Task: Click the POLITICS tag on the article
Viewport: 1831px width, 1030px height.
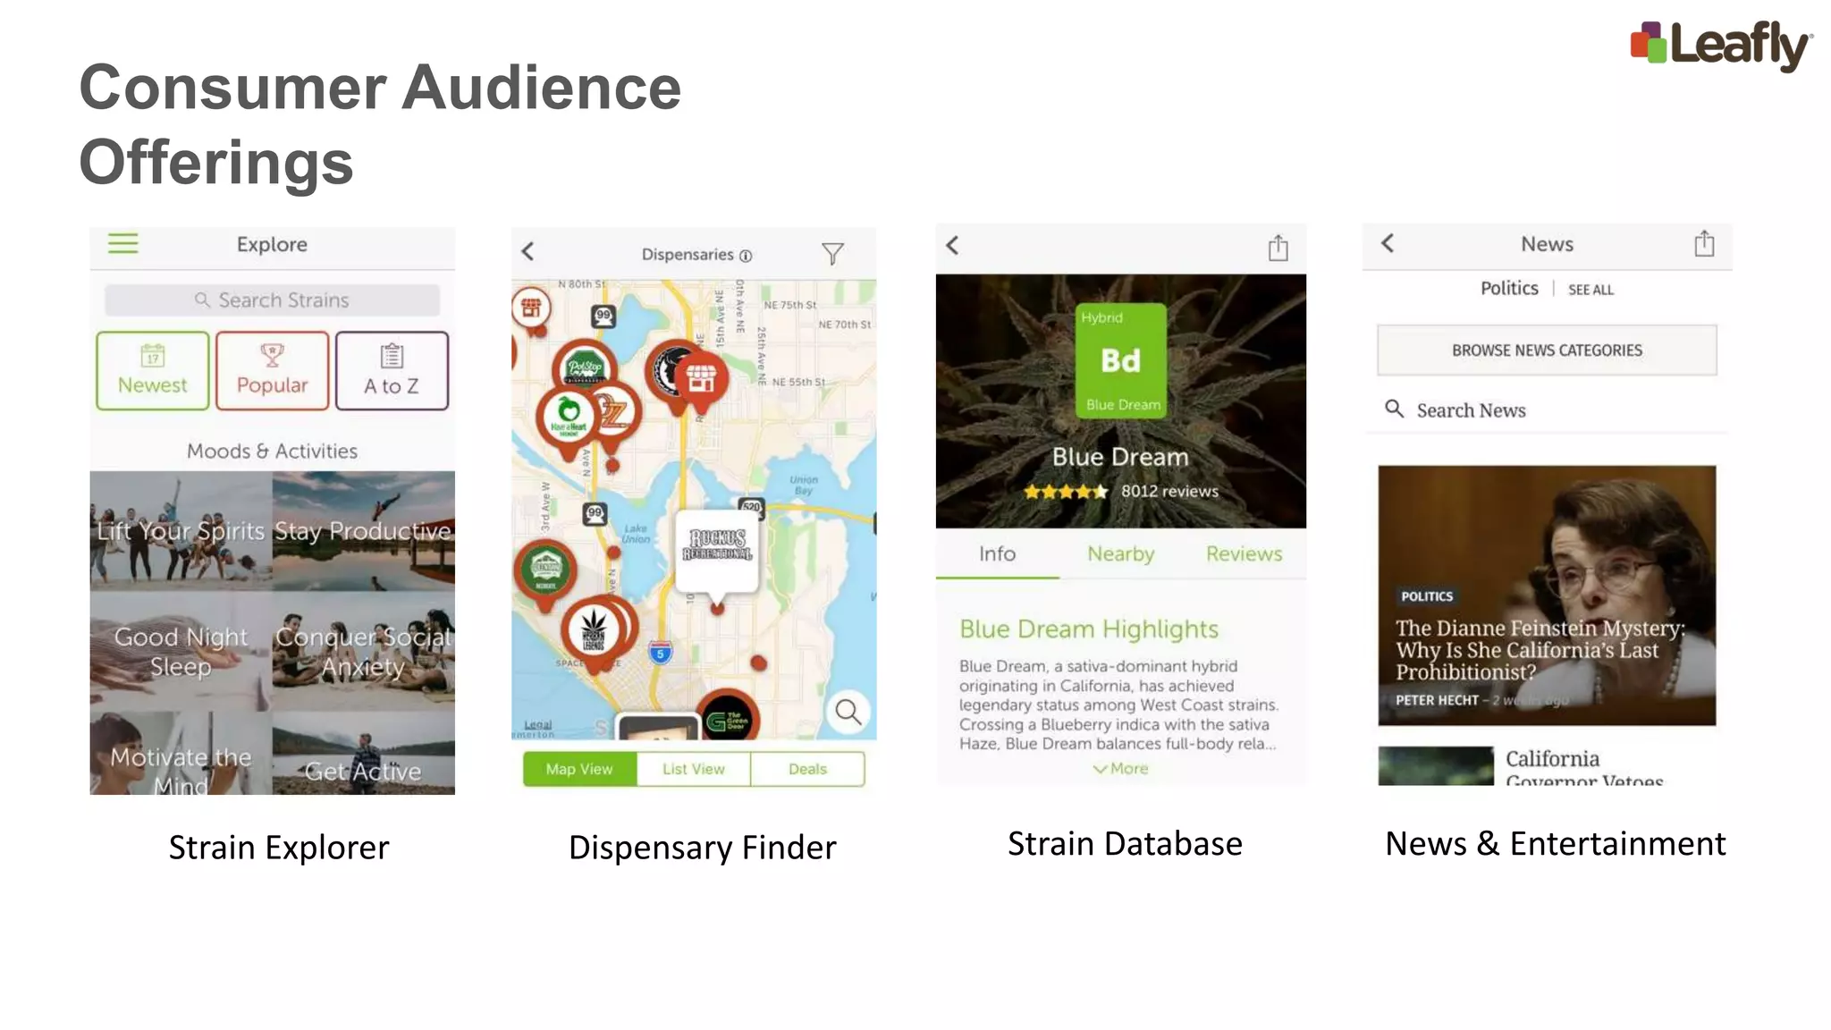Action: tap(1427, 596)
